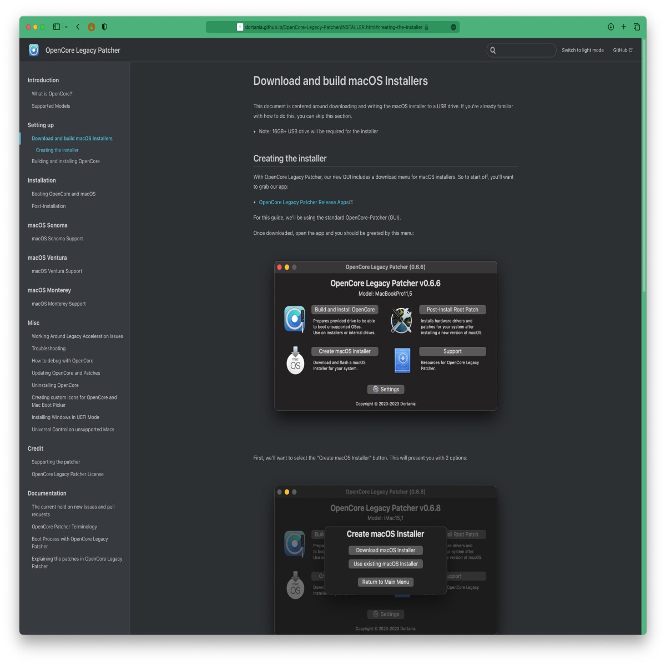This screenshot has width=666, height=666.
Task: Click the orange extension icon in toolbar
Action: pos(92,27)
